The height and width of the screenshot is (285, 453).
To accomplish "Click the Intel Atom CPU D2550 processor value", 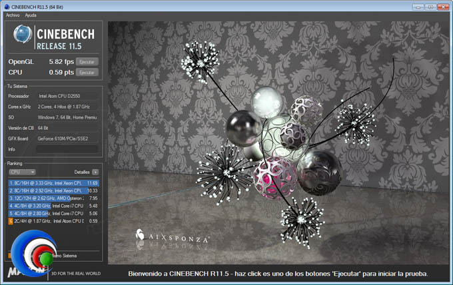I will pos(59,96).
